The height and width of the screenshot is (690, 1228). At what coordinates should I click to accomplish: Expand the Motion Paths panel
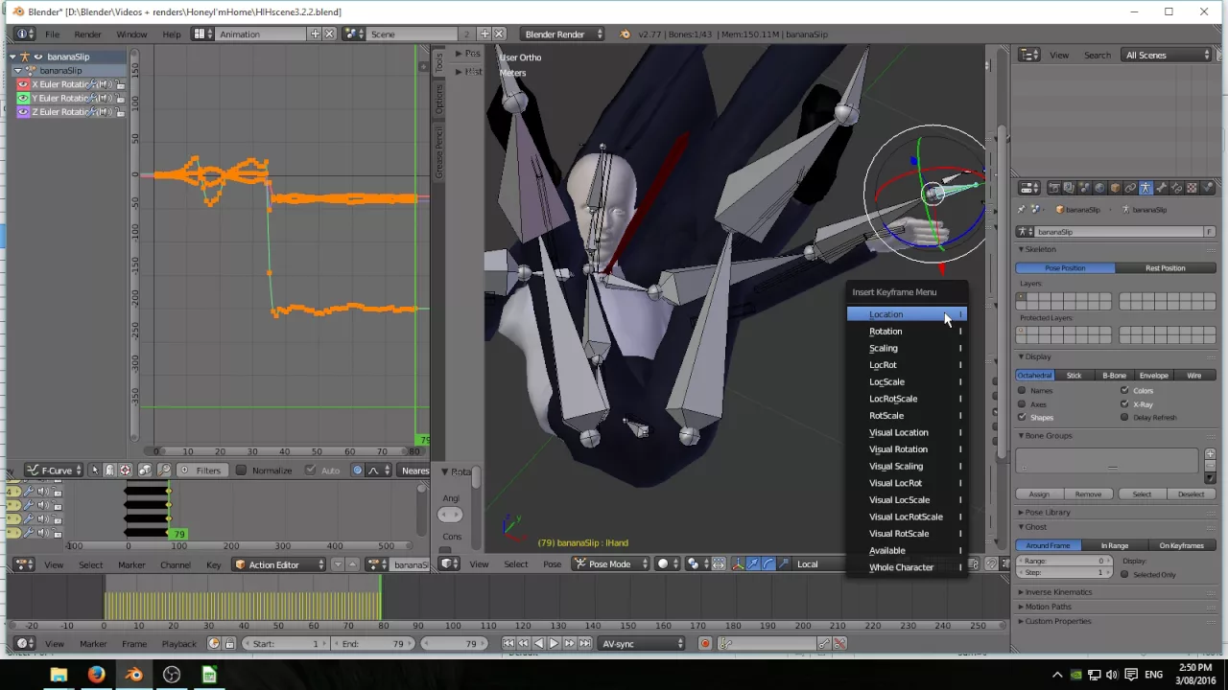point(1046,607)
